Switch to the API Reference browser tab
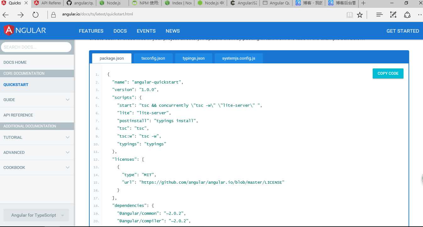Image resolution: width=423 pixels, height=227 pixels. [x=47, y=3]
